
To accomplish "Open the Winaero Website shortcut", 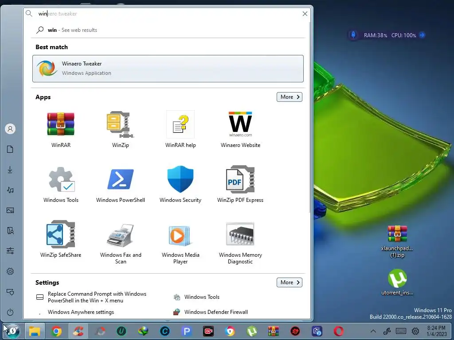I will pos(240,130).
